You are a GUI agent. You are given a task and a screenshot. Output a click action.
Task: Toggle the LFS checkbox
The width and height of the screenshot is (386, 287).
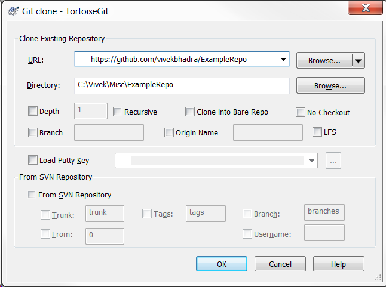click(317, 132)
